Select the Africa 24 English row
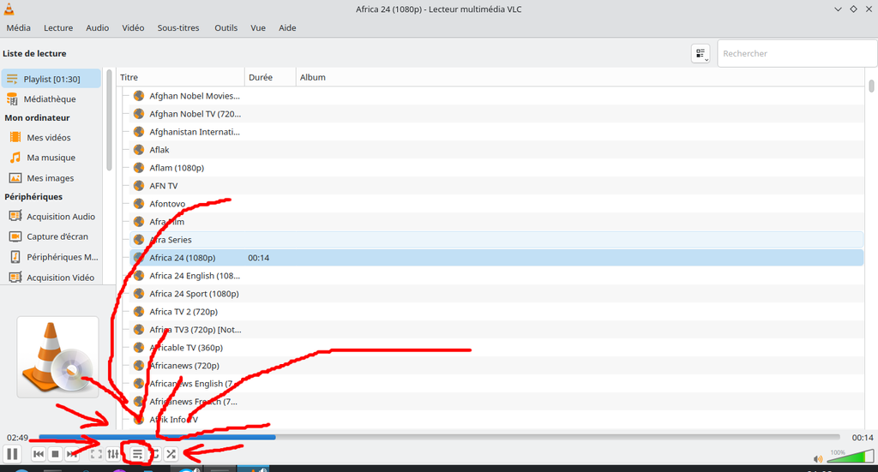The image size is (878, 472). 496,276
